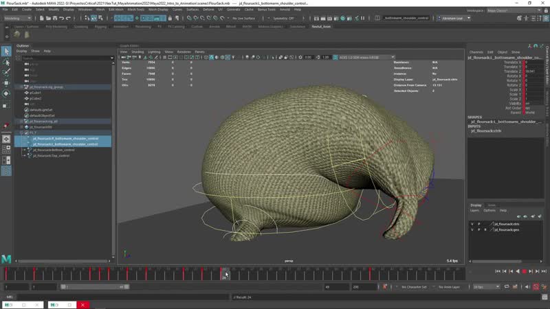Open the Outliner search filter dropdown arrow
550x309 pixels.
(112, 58)
